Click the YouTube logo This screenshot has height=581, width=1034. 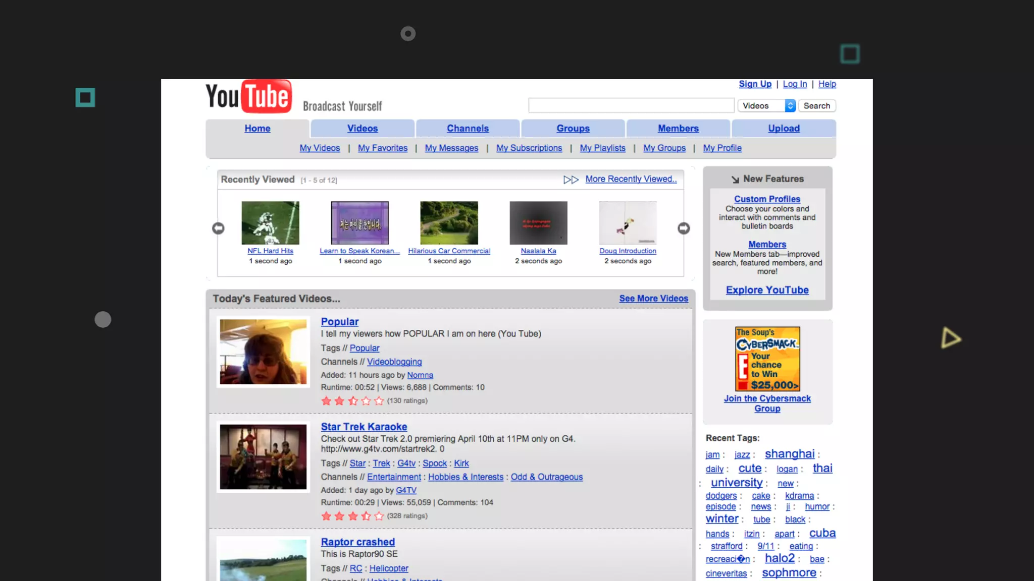(248, 96)
